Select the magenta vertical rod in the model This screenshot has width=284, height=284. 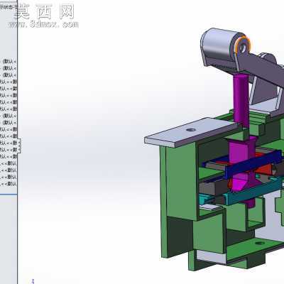click(241, 100)
